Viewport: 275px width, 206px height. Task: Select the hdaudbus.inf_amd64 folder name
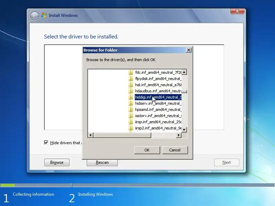(x=158, y=91)
